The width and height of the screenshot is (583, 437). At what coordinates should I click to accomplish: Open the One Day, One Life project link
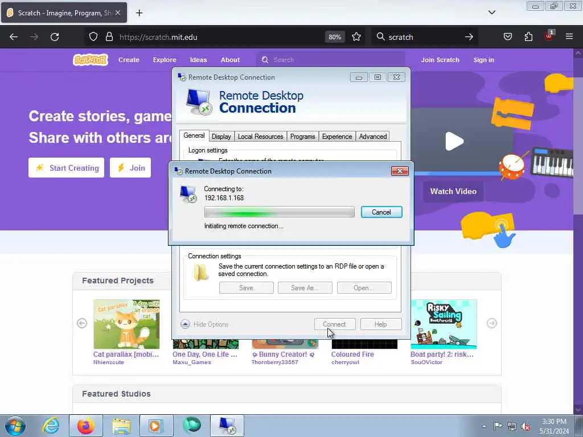click(x=205, y=354)
